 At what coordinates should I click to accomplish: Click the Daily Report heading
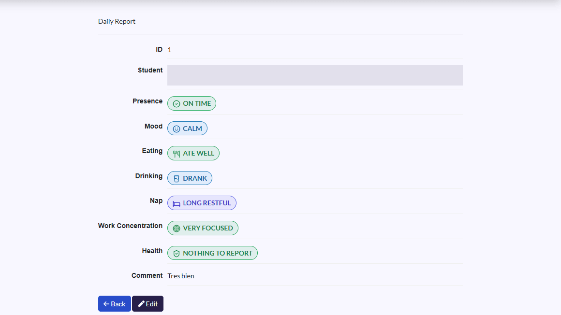point(117,21)
